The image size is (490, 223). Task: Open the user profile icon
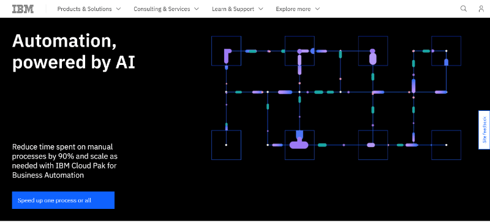click(x=481, y=9)
